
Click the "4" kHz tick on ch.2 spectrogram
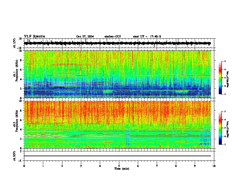tap(21, 129)
